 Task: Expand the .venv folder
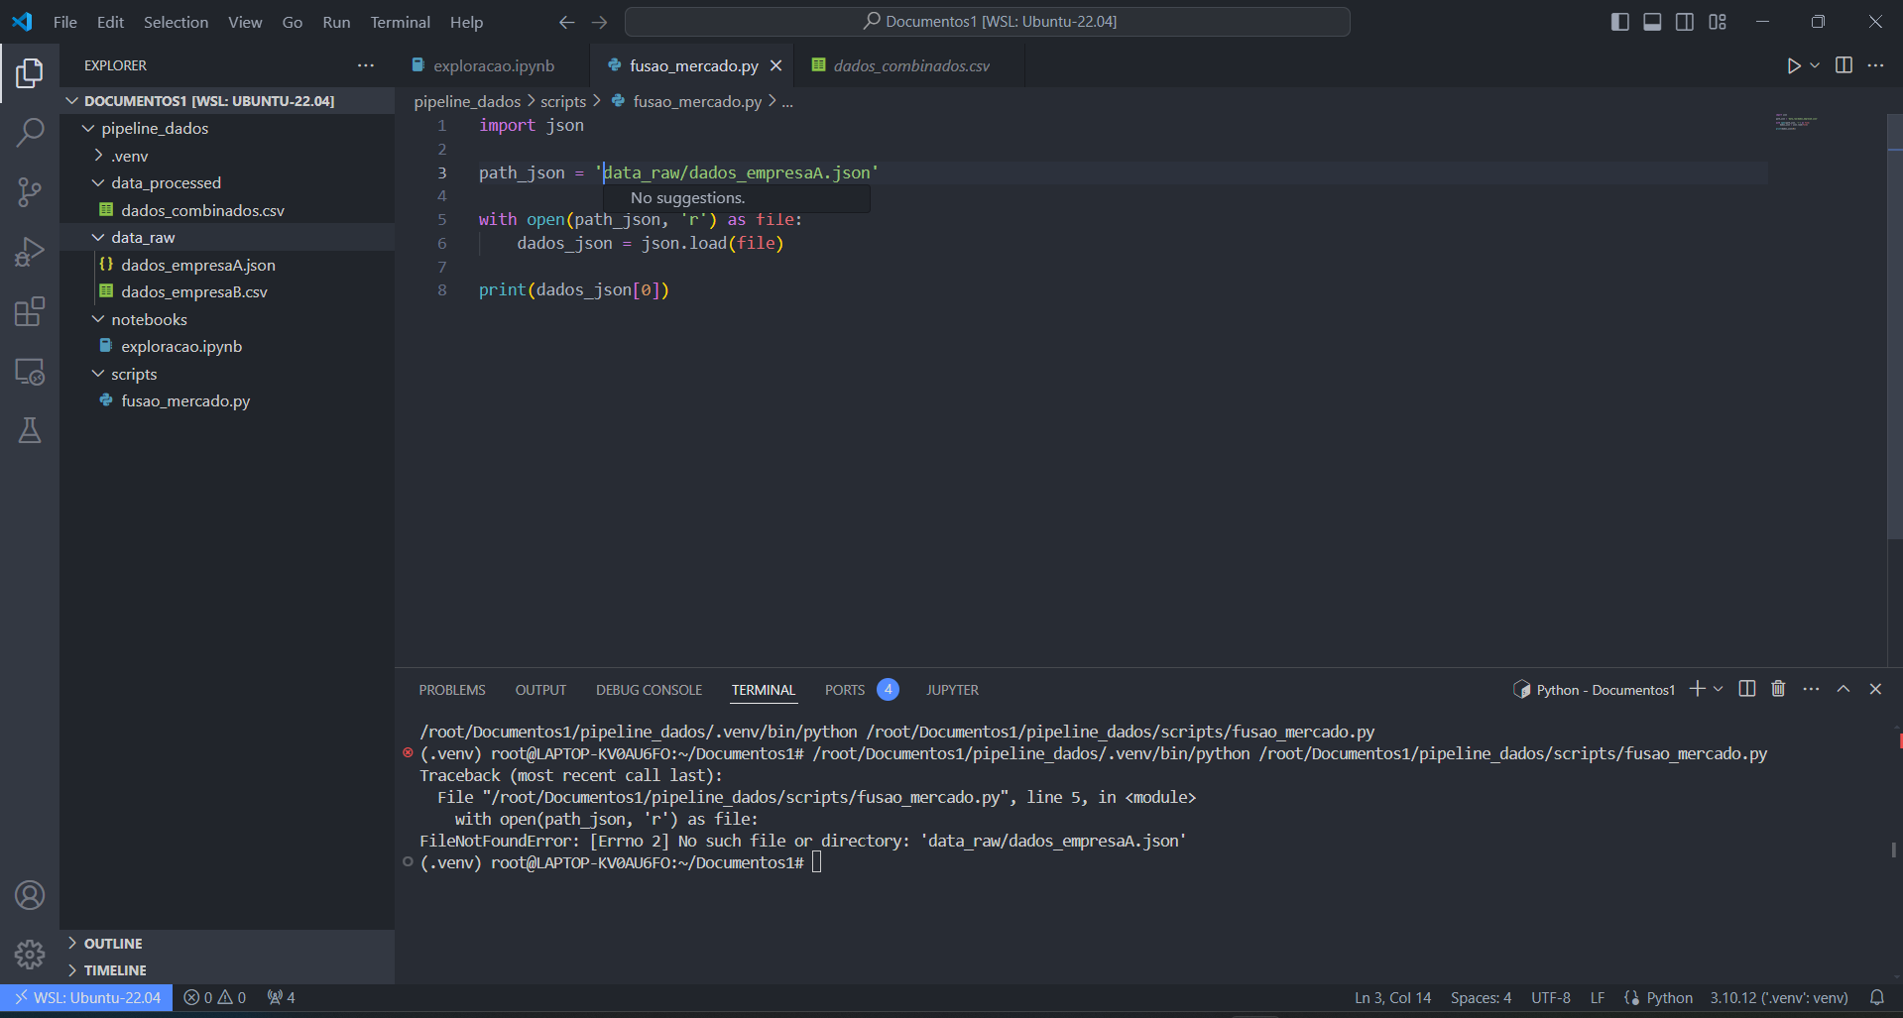coord(98,156)
